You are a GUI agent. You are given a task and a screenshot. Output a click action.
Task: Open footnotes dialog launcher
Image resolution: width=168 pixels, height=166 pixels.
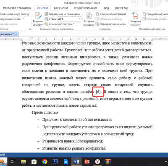pyautogui.click(x=30, y=29)
